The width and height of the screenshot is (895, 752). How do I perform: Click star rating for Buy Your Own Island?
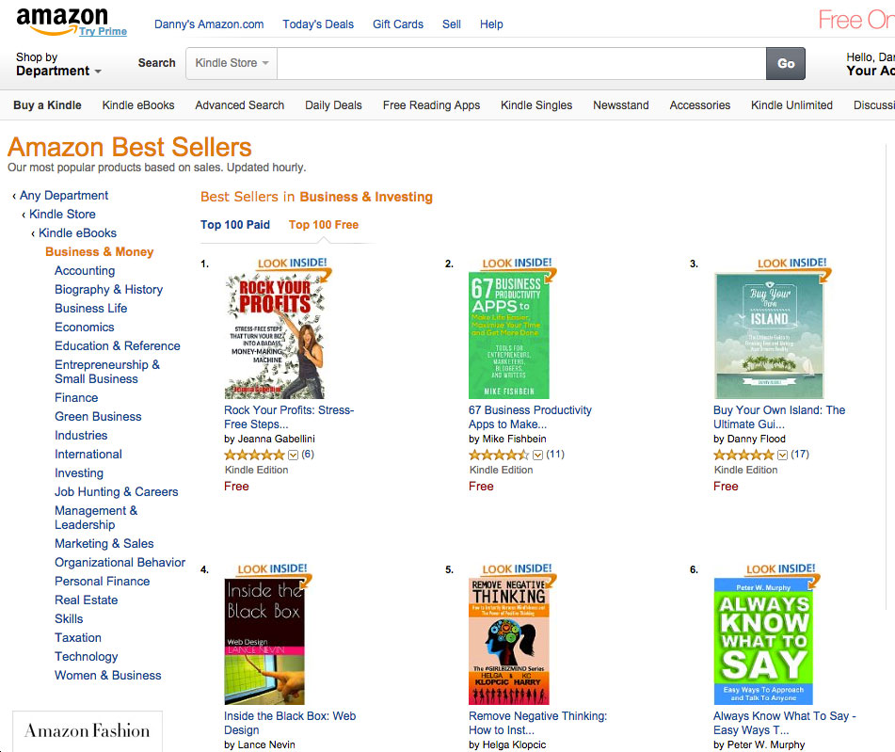(x=743, y=455)
